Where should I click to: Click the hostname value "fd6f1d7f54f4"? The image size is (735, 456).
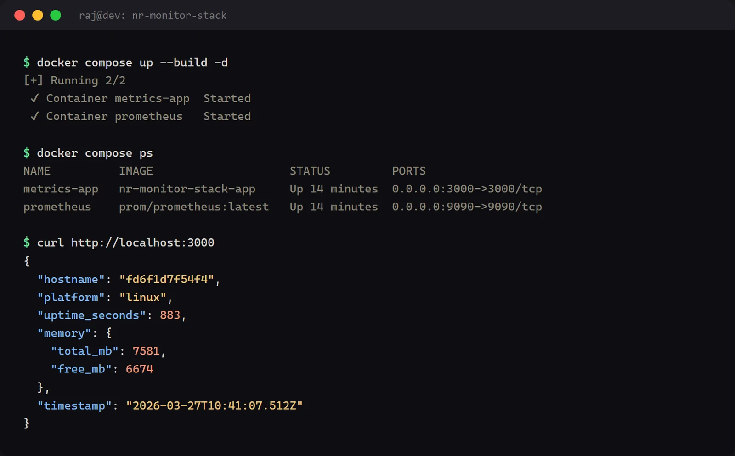click(x=166, y=279)
